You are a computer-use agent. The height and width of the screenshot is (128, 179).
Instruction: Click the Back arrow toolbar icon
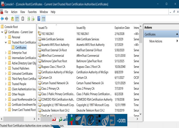pos(2,19)
